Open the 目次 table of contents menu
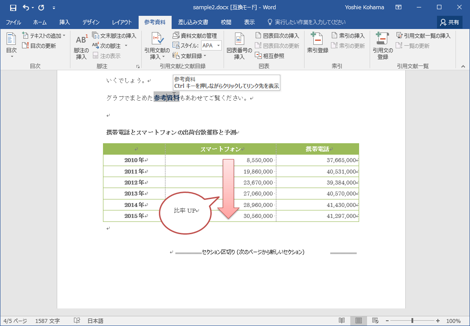 (x=11, y=45)
